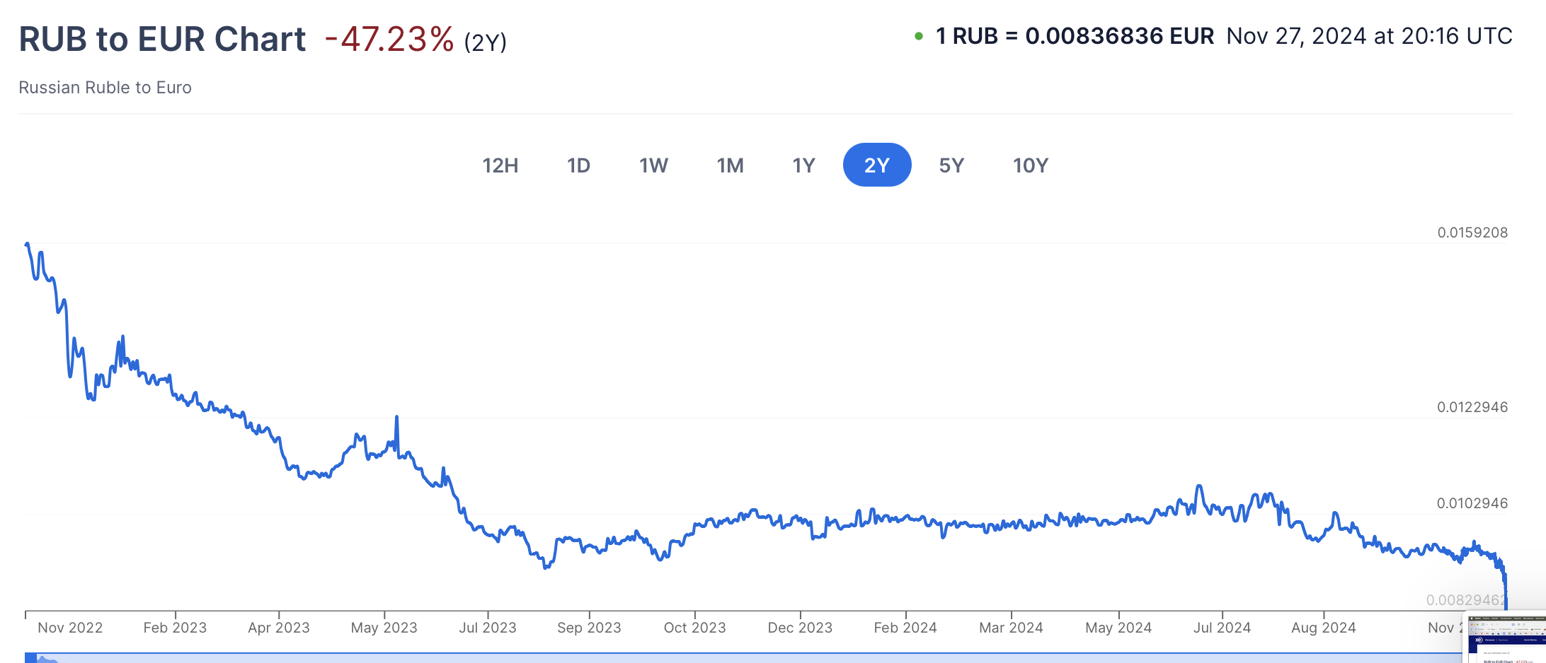Click the RUB to EUR Chart heading
The image size is (1546, 663).
[162, 39]
